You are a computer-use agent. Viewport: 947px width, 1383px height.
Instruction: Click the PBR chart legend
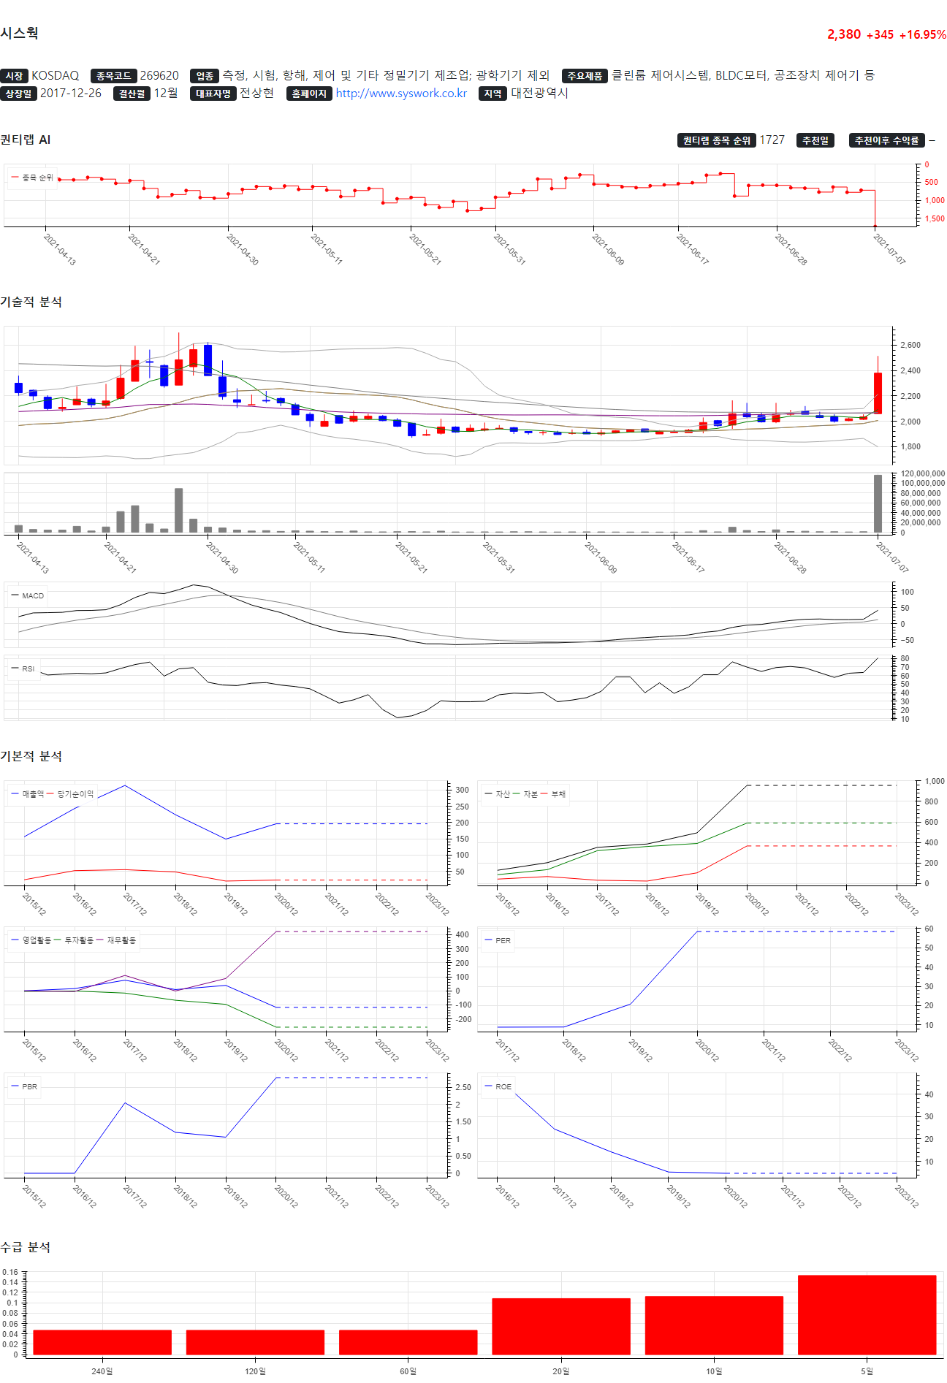pos(24,1086)
